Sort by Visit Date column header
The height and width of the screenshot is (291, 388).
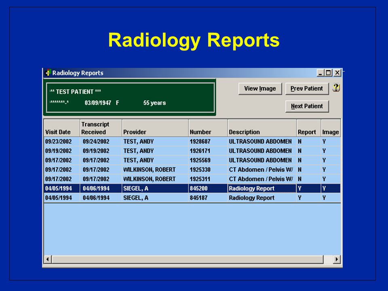coord(62,128)
